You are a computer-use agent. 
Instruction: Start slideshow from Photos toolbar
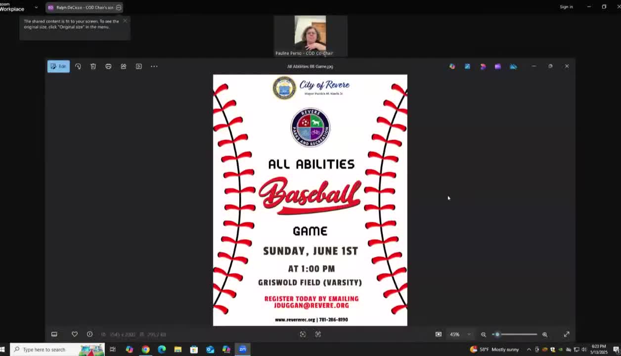pyautogui.click(x=139, y=66)
